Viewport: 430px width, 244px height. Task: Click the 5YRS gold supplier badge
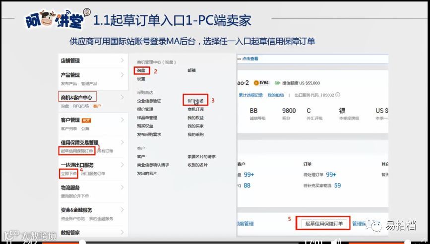pos(261,83)
